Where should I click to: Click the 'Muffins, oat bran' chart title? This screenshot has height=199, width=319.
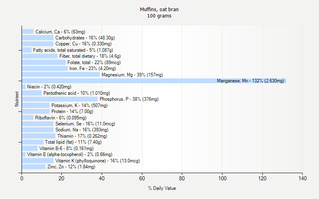(159, 10)
